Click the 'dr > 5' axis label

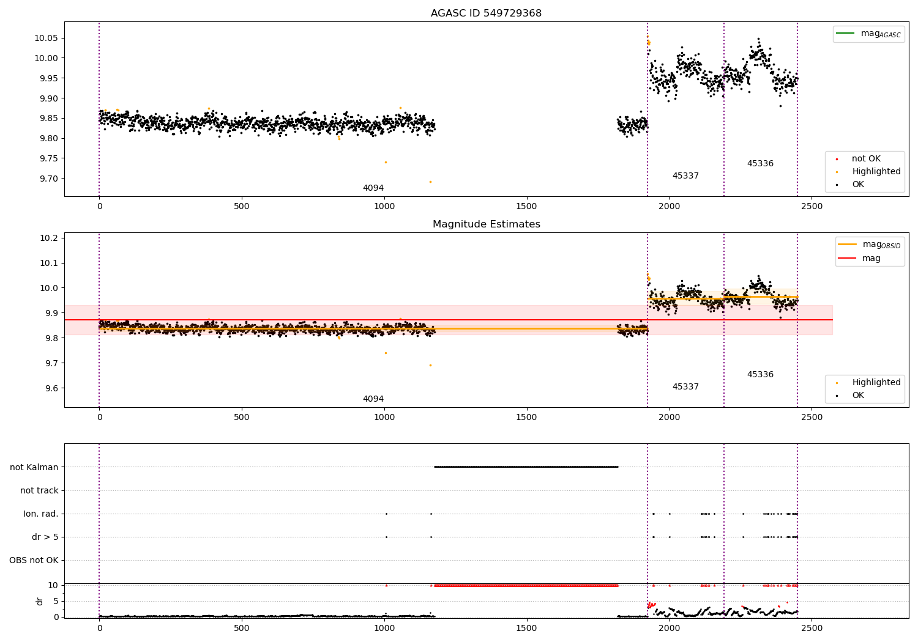(x=45, y=537)
